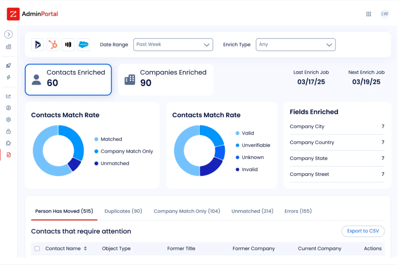Open the apps grid icon in the top bar
The height and width of the screenshot is (265, 398).
pyautogui.click(x=368, y=14)
